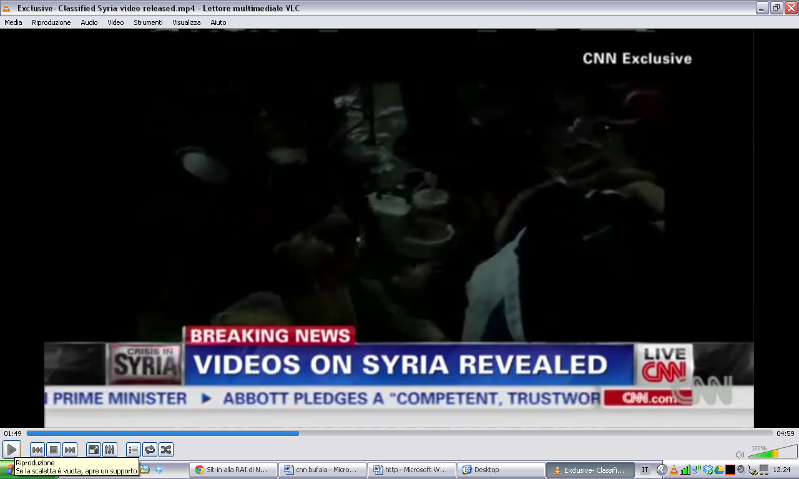Click the IT language bar indicator
Image resolution: width=799 pixels, height=479 pixels.
645,470
